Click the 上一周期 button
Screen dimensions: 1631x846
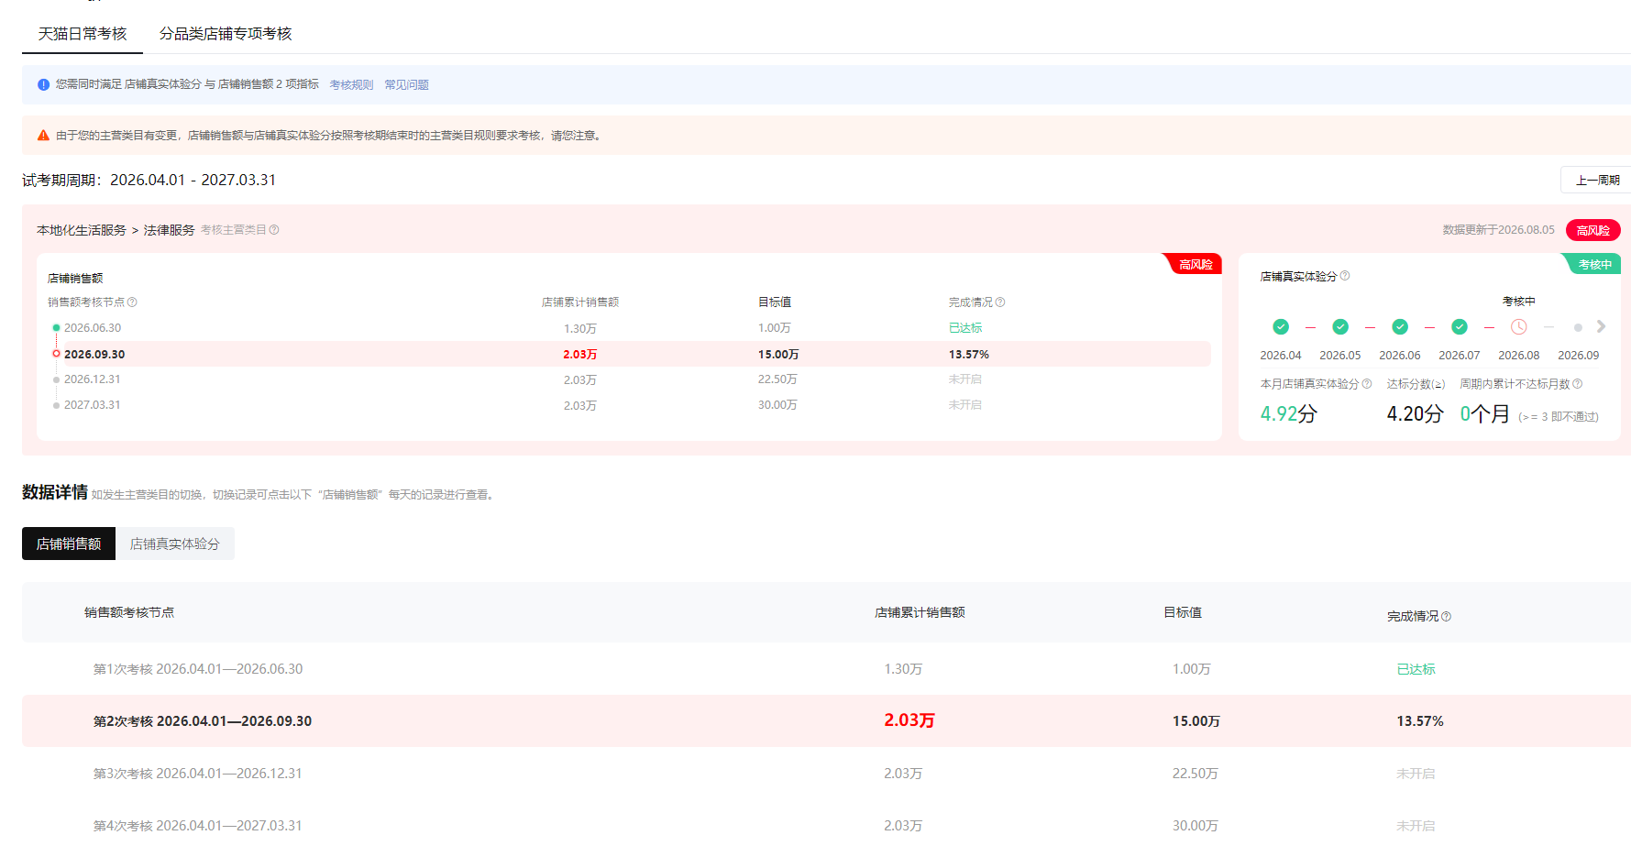(x=1597, y=181)
